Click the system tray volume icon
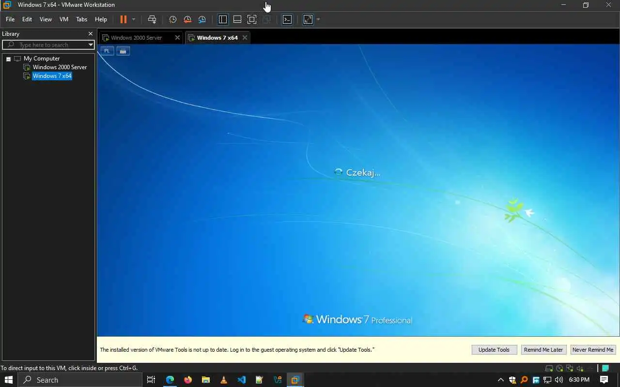This screenshot has width=620, height=387. [559, 380]
